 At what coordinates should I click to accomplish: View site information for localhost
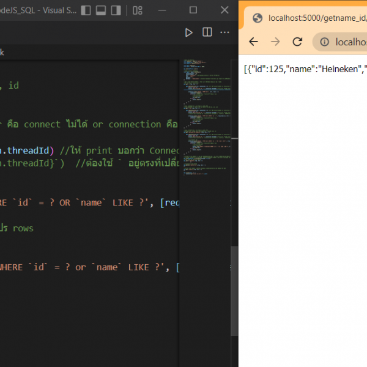[x=324, y=42]
